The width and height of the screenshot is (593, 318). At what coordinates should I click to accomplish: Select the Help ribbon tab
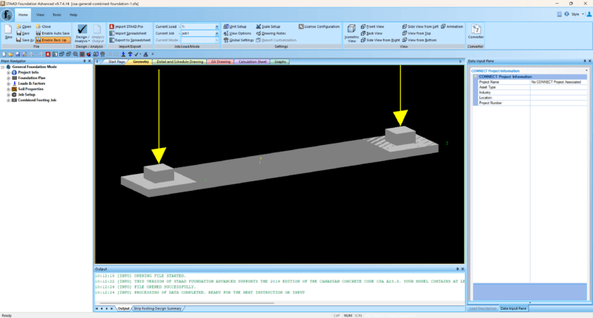coord(73,15)
